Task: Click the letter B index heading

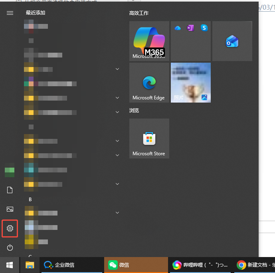Action: [30, 199]
